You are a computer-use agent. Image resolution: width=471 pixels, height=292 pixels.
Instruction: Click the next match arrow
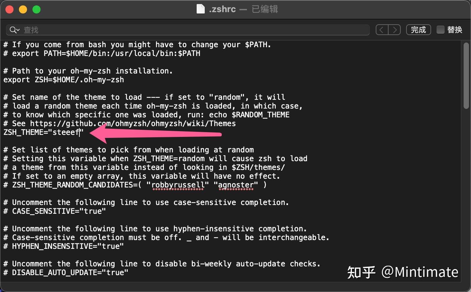point(395,30)
